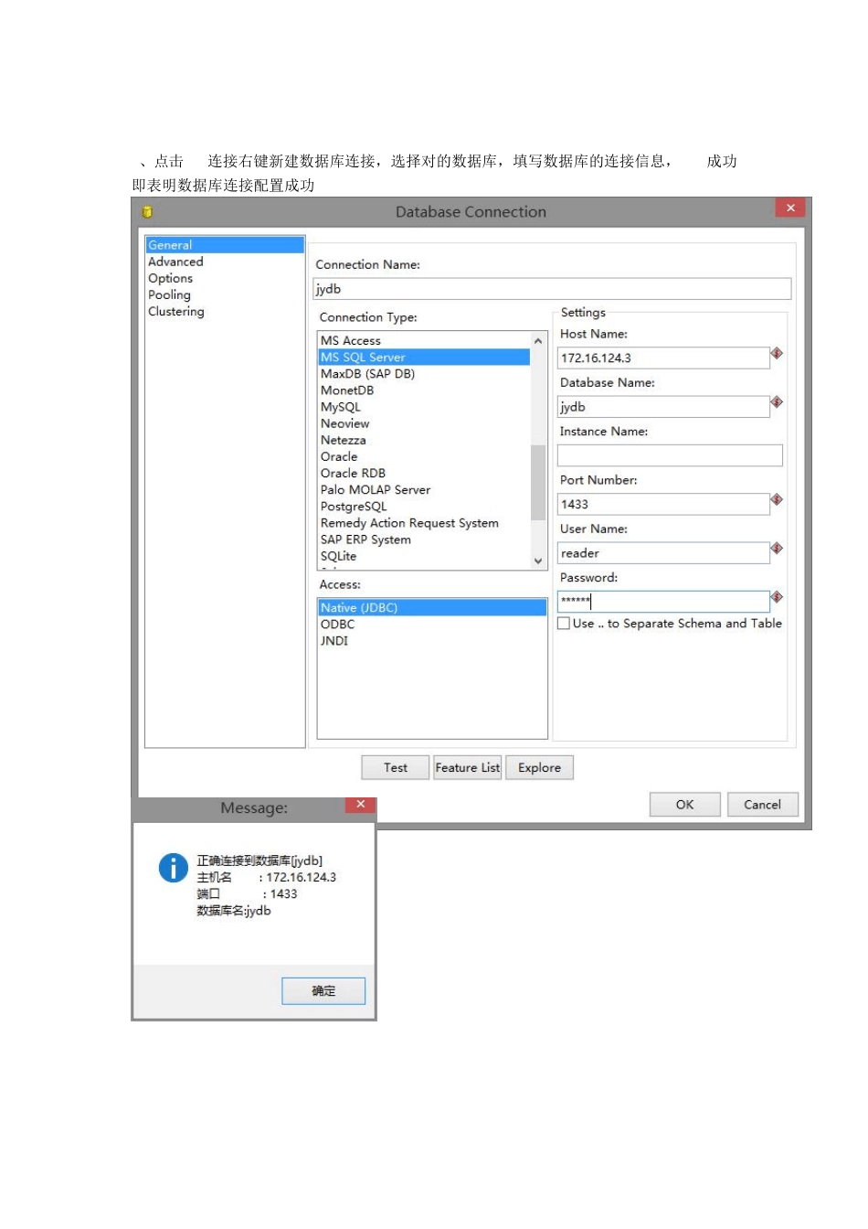868x1229 pixels.
Task: Select the General section
Action: click(x=225, y=245)
